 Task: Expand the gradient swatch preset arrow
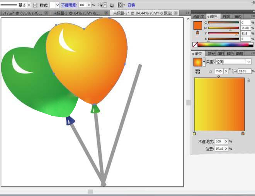click(x=204, y=62)
